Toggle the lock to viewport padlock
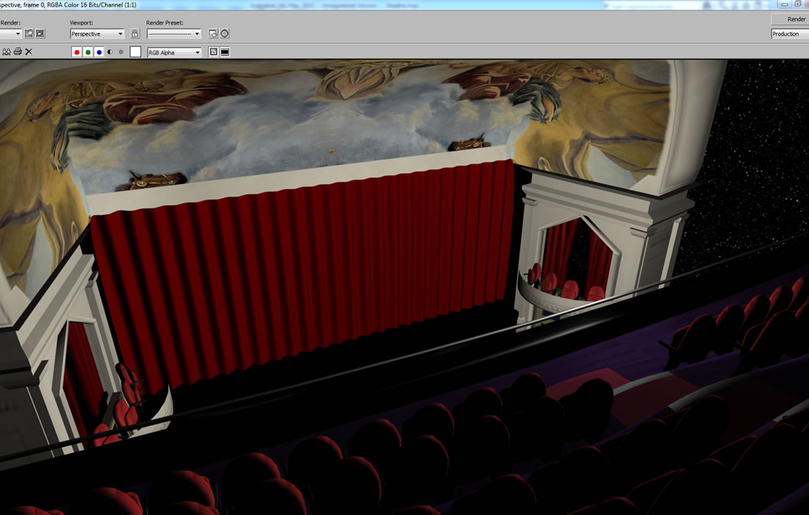This screenshot has height=515, width=809. [x=135, y=34]
